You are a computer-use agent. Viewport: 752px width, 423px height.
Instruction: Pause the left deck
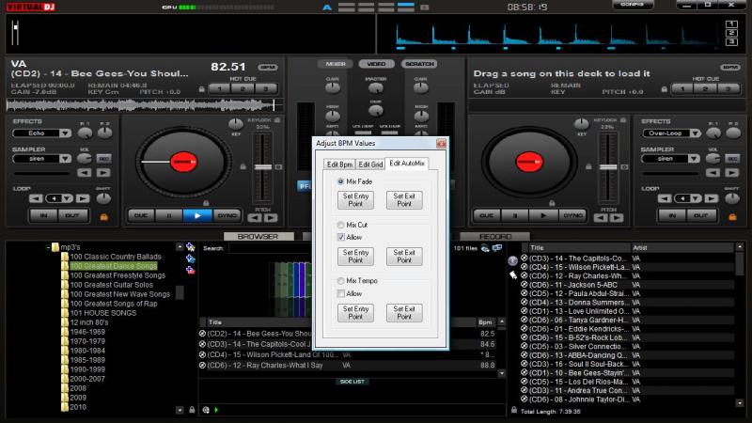169,216
